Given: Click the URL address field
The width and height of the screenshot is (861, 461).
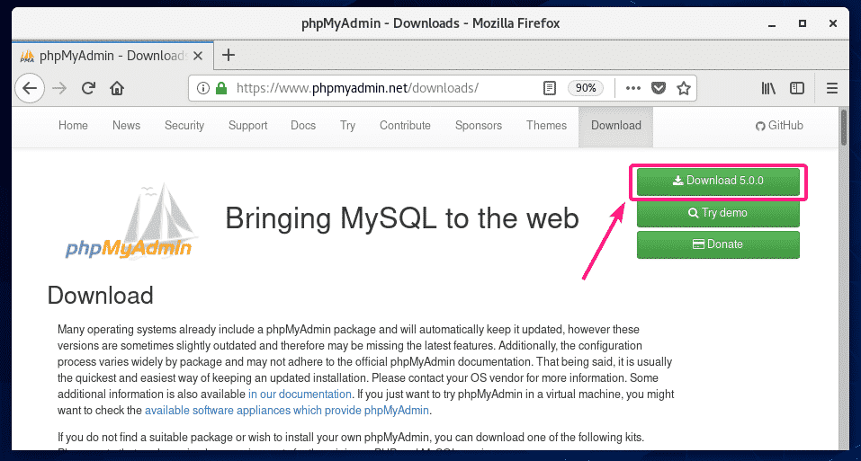Looking at the screenshot, I should [x=378, y=88].
